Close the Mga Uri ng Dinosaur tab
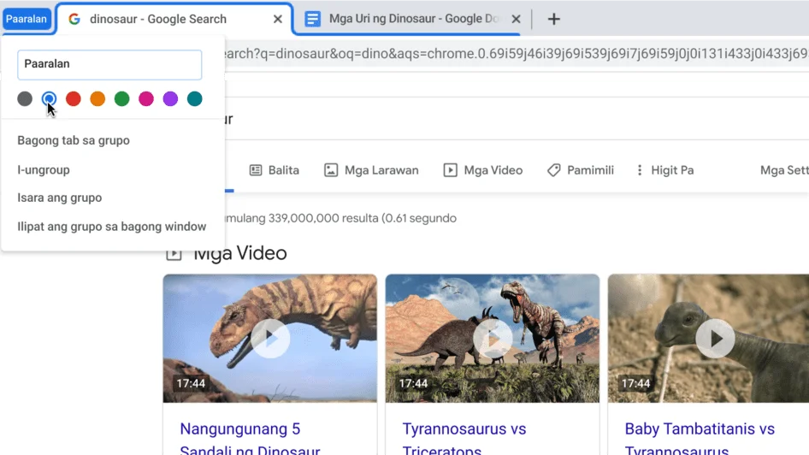This screenshot has height=455, width=809. pos(516,19)
